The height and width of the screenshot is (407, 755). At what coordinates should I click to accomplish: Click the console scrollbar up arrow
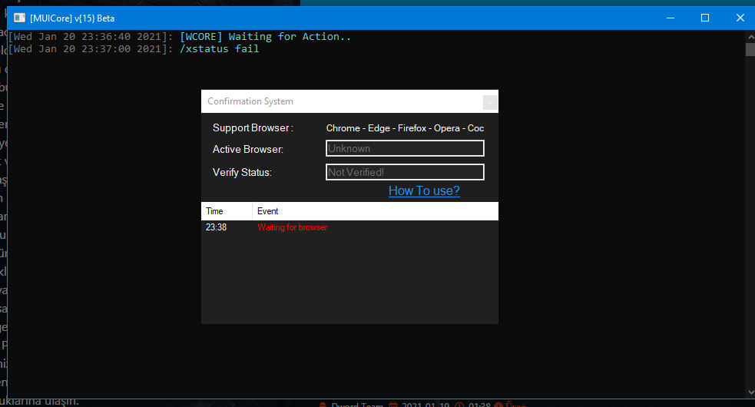(750, 36)
